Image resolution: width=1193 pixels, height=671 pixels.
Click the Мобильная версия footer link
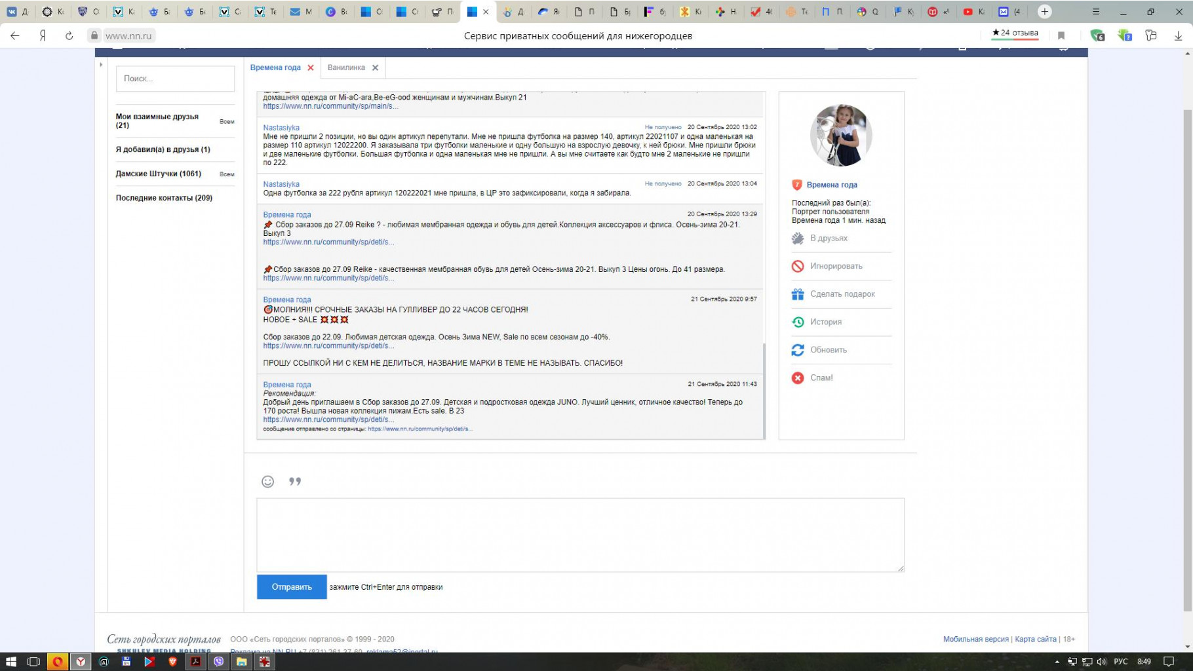pyautogui.click(x=976, y=640)
